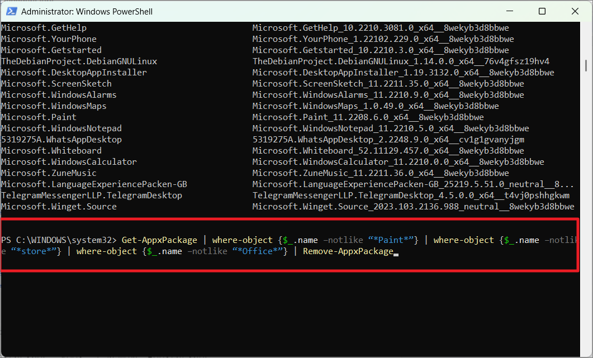Select 'Microsoft.Whiteboard' name entry

51,150
